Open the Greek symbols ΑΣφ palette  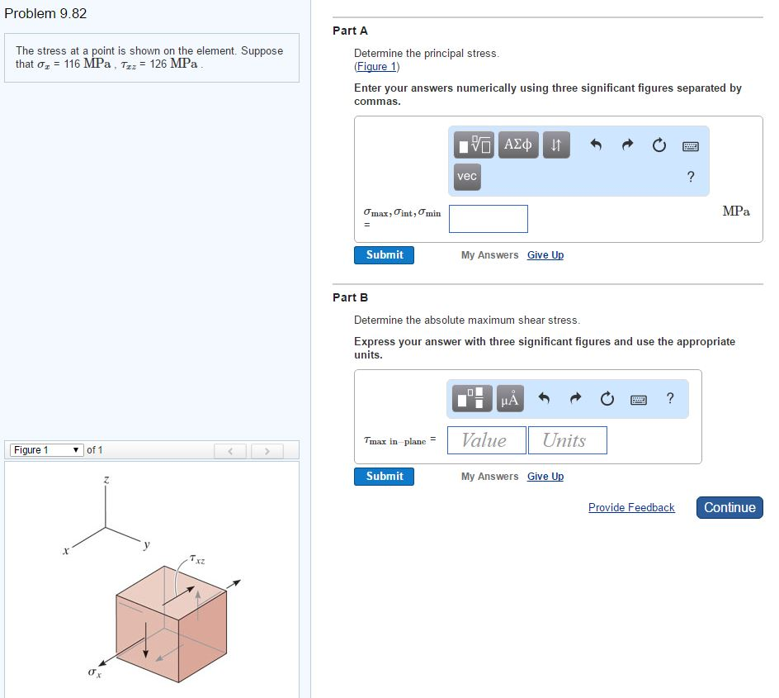(x=517, y=145)
